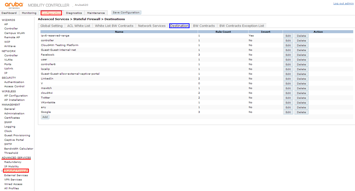Delete the Twitter destination
Image resolution: width=355 pixels, height=191 pixels.
[x=301, y=98]
